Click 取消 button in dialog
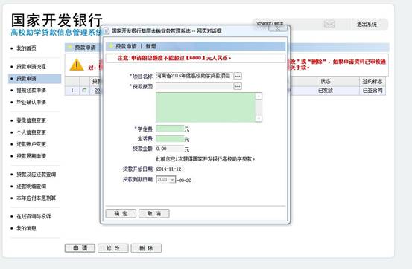 (154, 214)
